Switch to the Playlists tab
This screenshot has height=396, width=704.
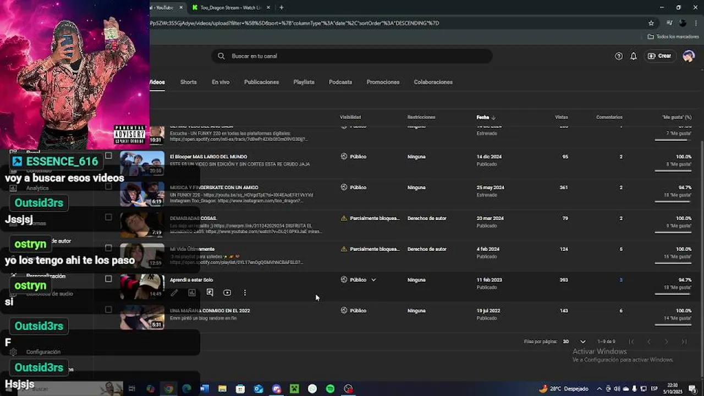pos(304,82)
